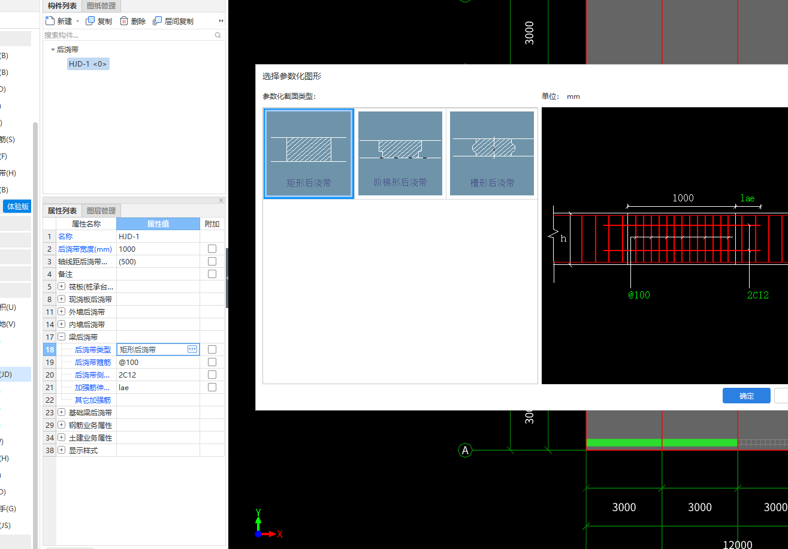Screen dimensions: 788x549
Task: Click the 属性值 column header
Action: tap(158, 224)
